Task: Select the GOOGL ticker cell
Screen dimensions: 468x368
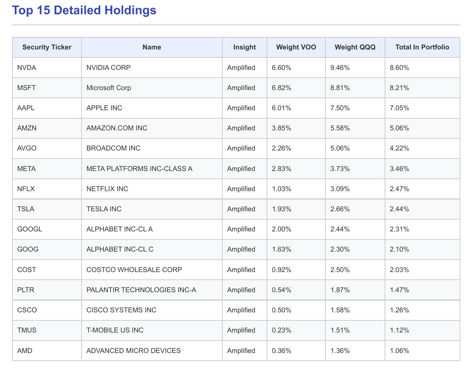Action: coord(30,229)
